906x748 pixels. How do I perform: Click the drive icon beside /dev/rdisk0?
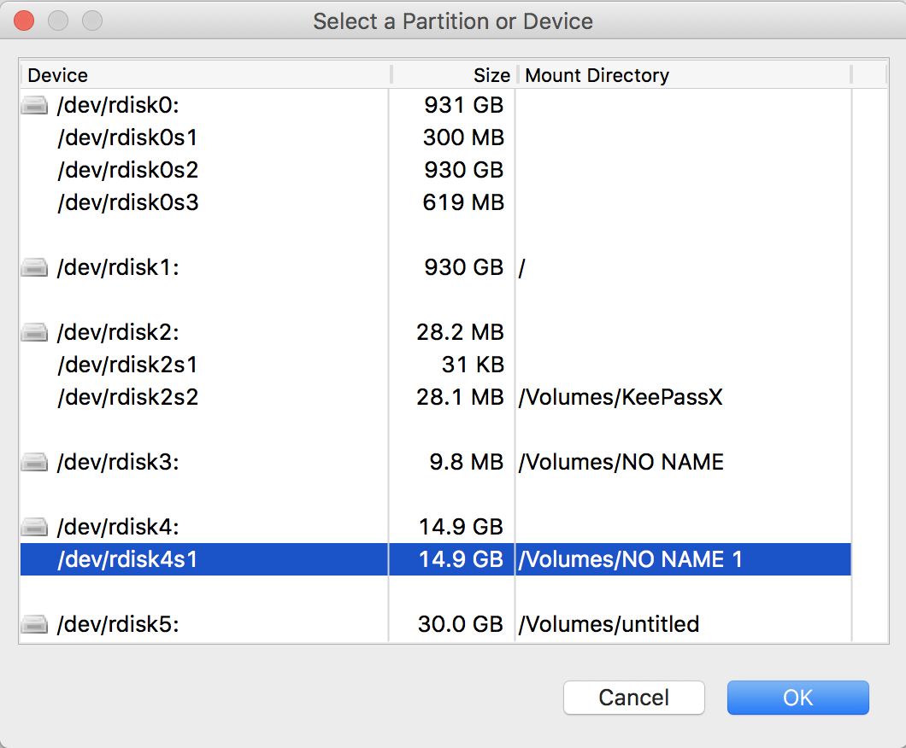click(34, 106)
